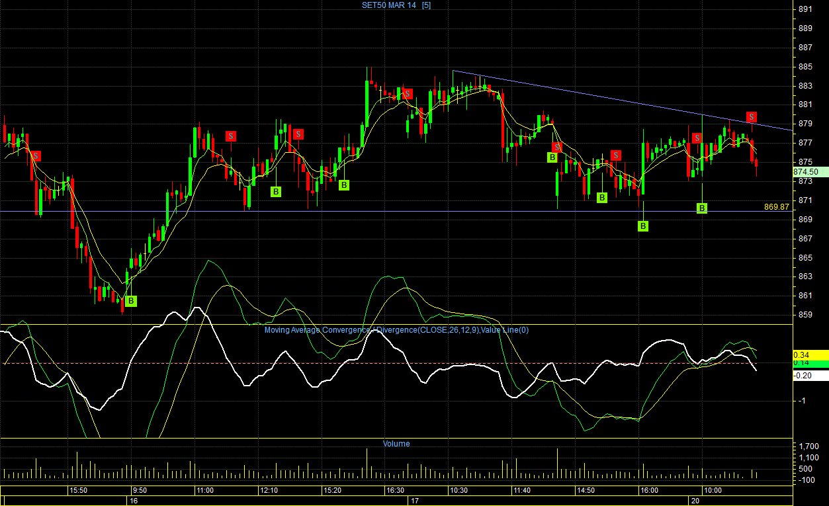Click the -100 volume scale label

(x=807, y=480)
